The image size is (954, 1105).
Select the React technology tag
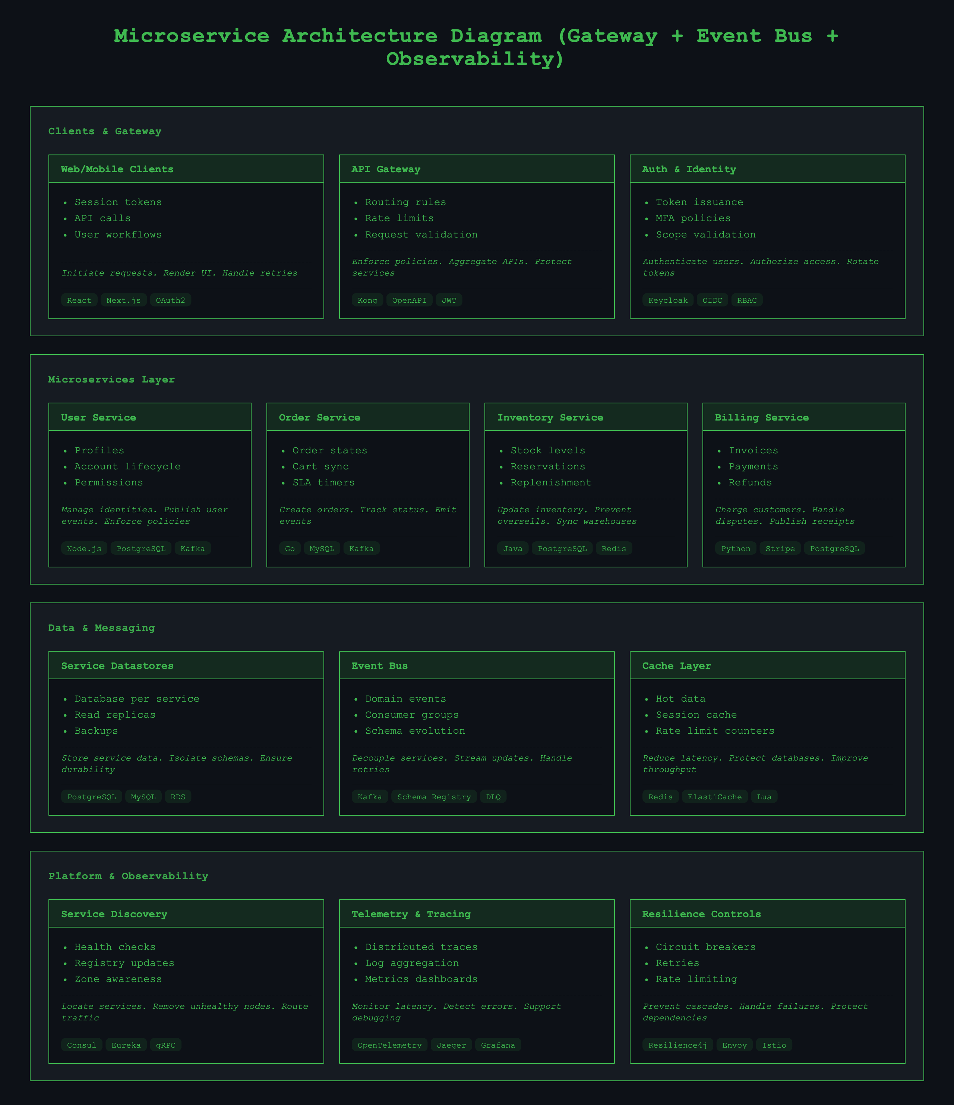(x=79, y=300)
